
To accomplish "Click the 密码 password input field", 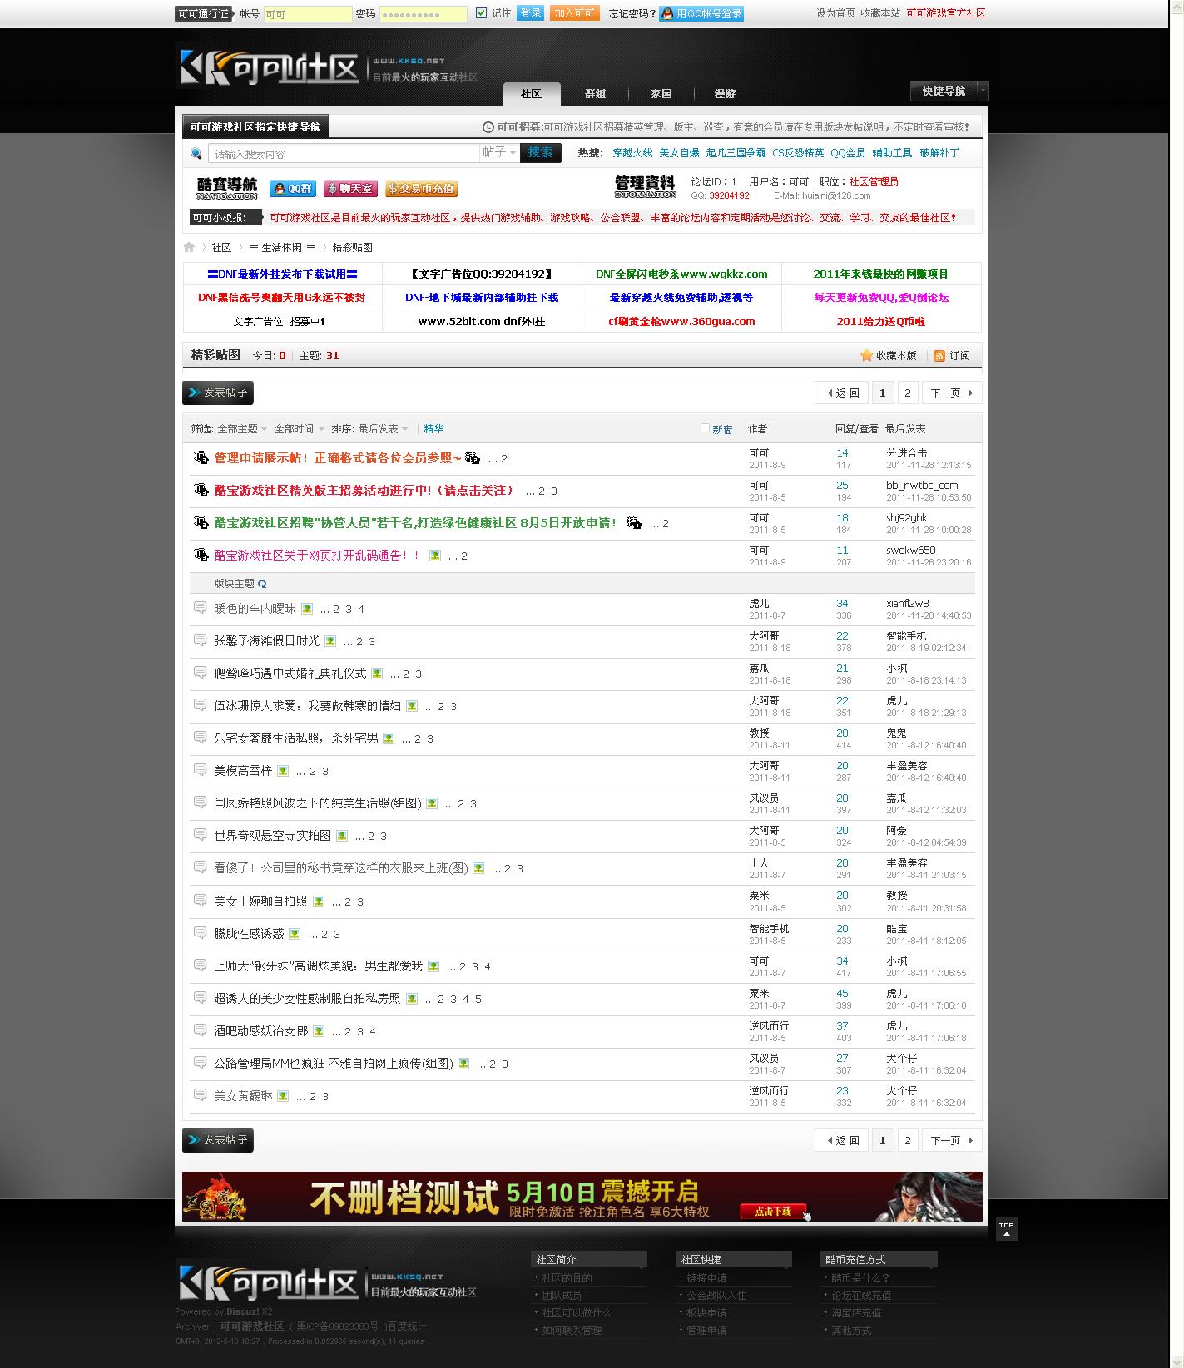I will (423, 14).
